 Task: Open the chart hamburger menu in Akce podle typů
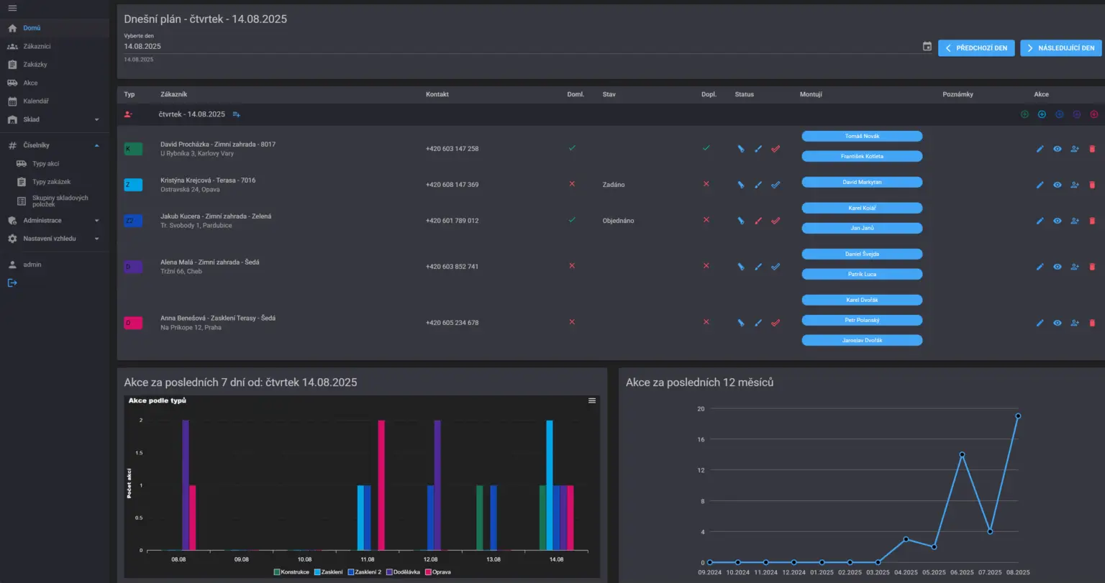point(592,400)
